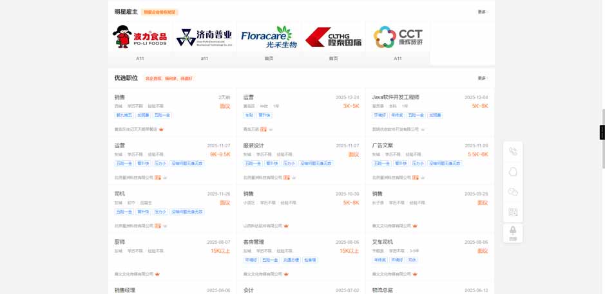Screen dimensions: 605x294
Task: Click the crown icon in 客房管理 card
Action: point(286,274)
